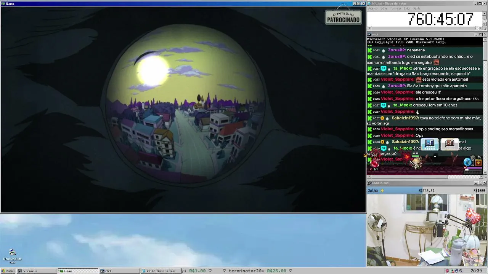Click ZorusBP username beside 'Ela é a tomboy'
Image resolution: width=488 pixels, height=274 pixels.
396,86
